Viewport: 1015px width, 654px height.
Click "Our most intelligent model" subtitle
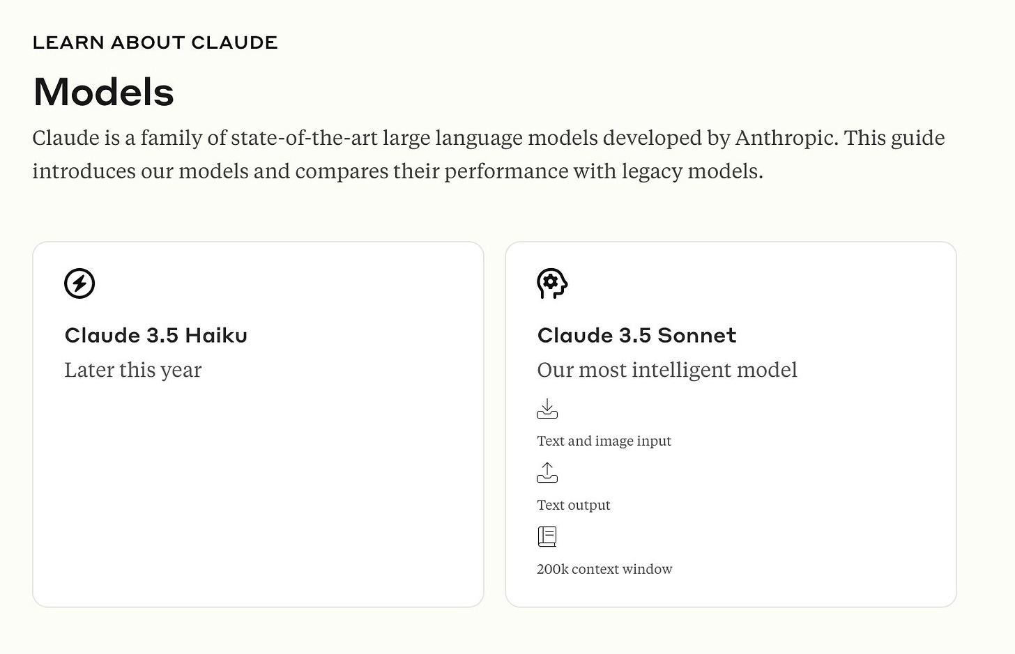click(x=666, y=370)
